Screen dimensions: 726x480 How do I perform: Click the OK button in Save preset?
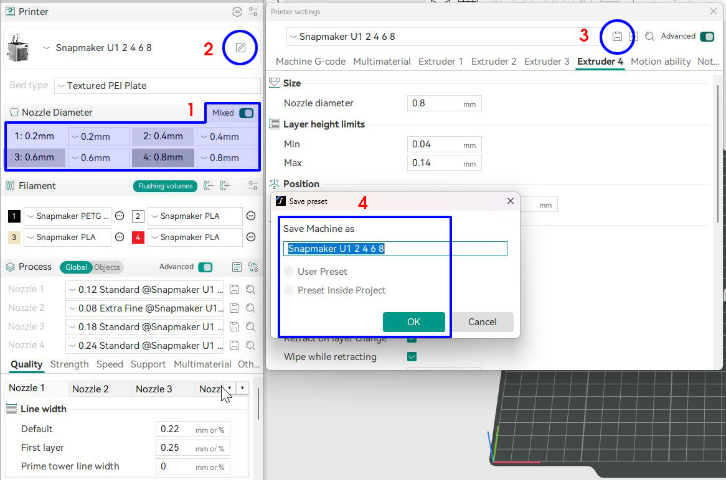[414, 322]
